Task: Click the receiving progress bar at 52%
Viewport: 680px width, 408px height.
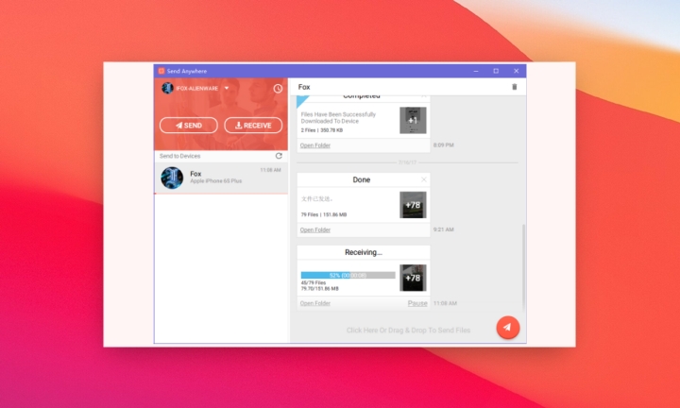Action: click(x=348, y=275)
